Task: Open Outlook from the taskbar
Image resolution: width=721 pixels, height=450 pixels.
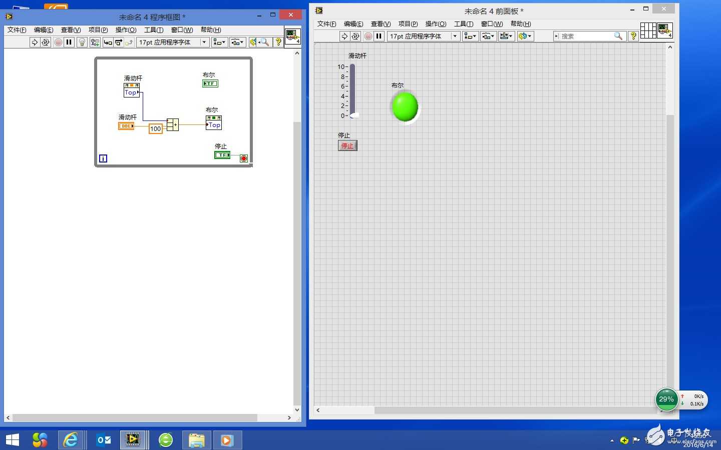Action: click(x=104, y=440)
